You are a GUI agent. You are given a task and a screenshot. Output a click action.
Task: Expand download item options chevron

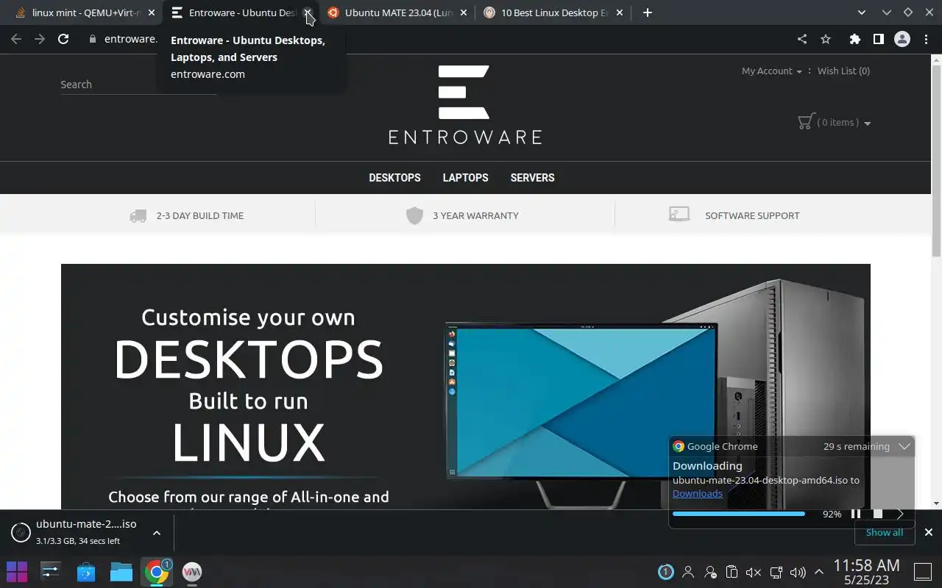pos(156,533)
